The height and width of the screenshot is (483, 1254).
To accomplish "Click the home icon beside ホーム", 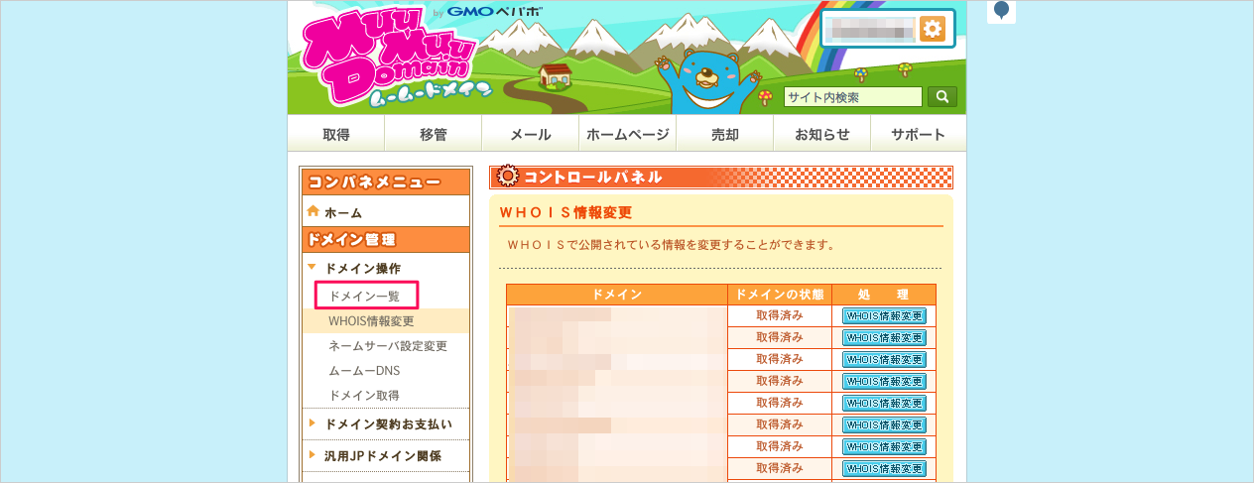I will pyautogui.click(x=313, y=211).
